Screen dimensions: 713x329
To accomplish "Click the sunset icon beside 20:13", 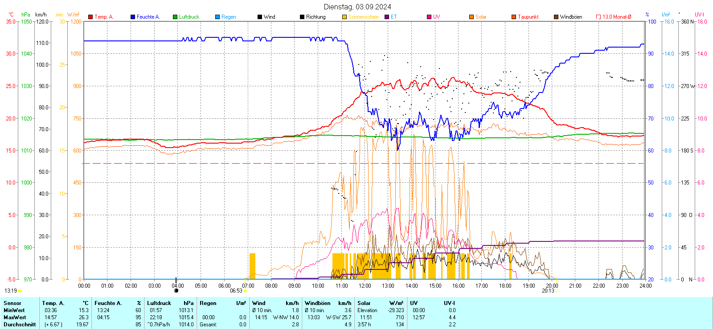I will click(x=557, y=291).
